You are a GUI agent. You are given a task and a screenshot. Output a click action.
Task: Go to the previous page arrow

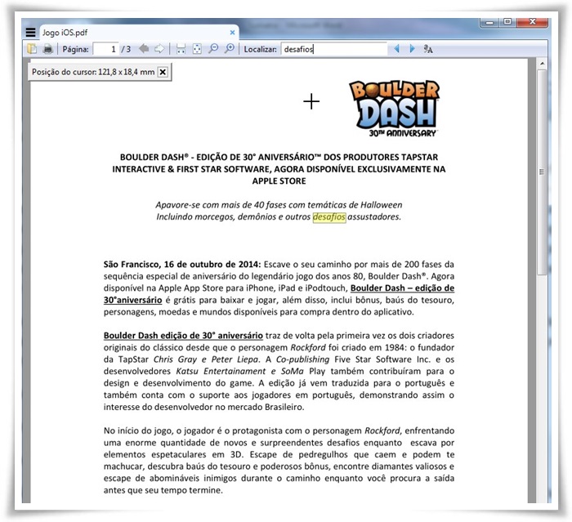[x=144, y=48]
